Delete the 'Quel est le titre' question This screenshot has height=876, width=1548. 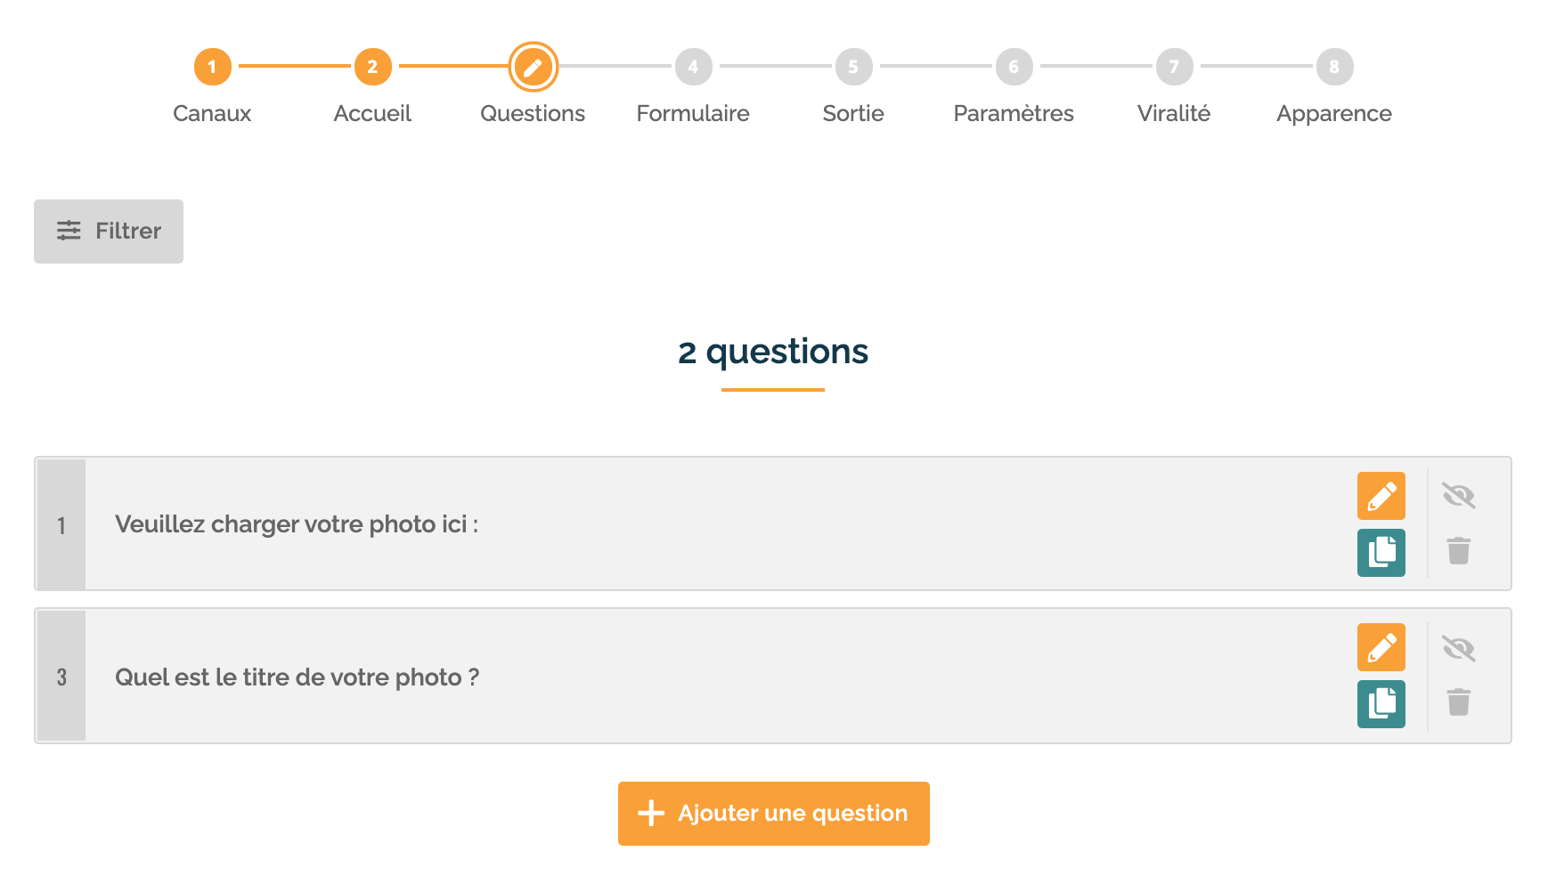pos(1458,702)
